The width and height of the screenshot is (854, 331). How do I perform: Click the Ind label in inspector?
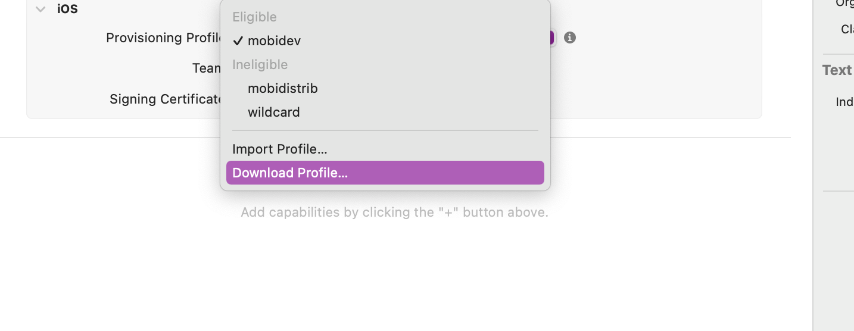coord(844,102)
